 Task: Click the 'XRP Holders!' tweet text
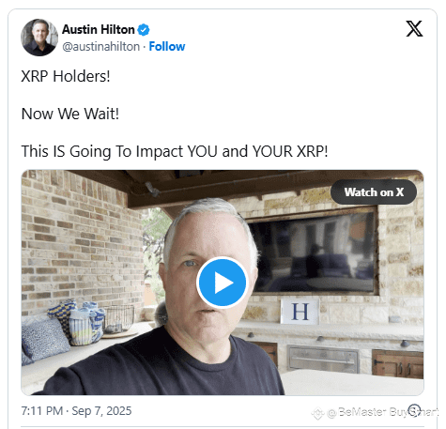coord(66,76)
